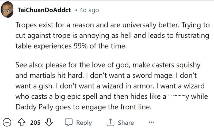Visit the TaiChuanDoAddct username profile link
The width and height of the screenshot is (214, 130).
44,10
